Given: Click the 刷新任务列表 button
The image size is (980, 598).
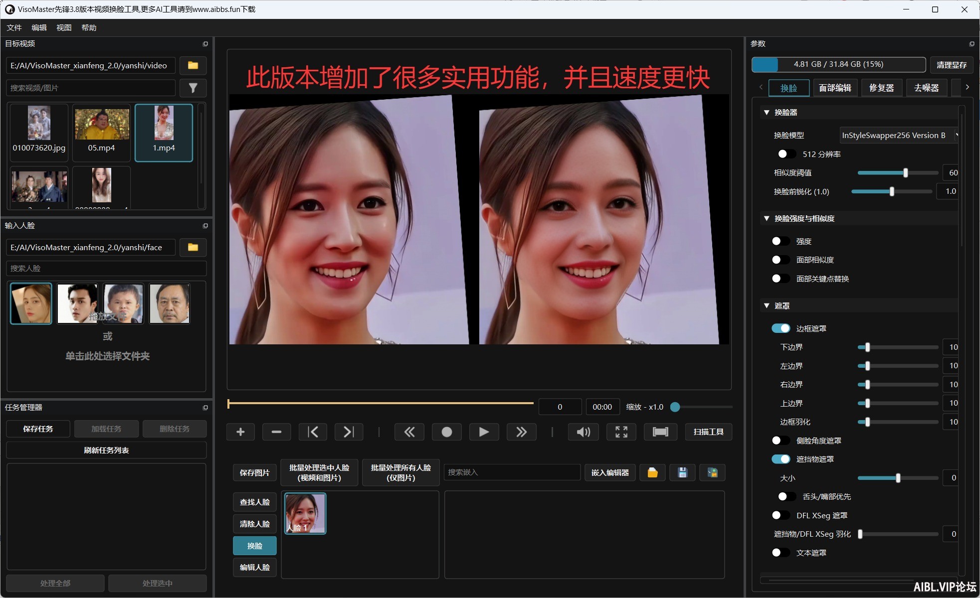Looking at the screenshot, I should [x=106, y=450].
